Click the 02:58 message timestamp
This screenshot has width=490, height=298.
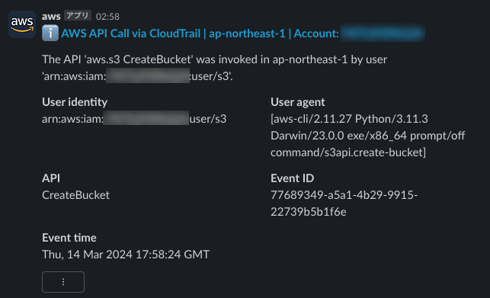pyautogui.click(x=107, y=17)
